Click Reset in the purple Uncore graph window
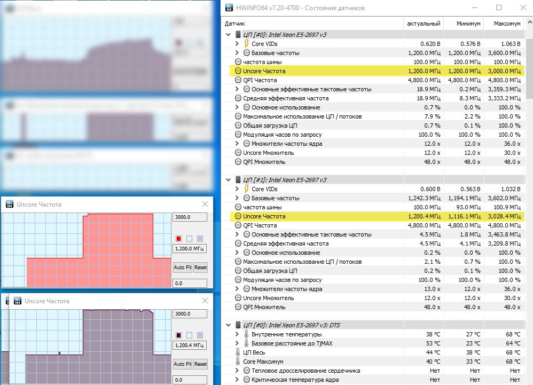The image size is (533, 385). point(200,364)
